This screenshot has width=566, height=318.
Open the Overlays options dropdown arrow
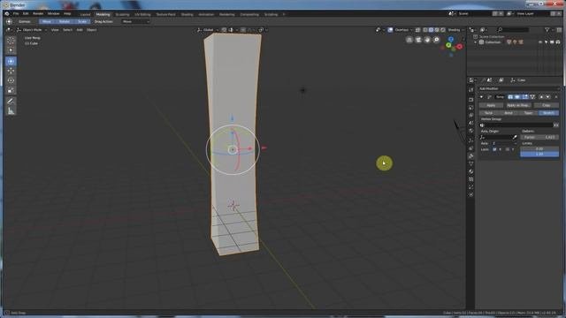[411, 30]
